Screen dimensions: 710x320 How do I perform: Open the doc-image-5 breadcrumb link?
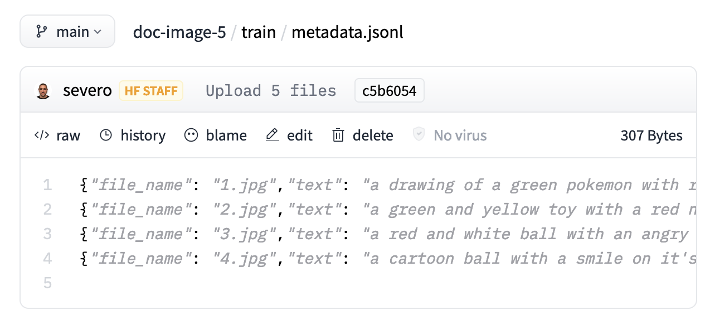click(x=179, y=32)
